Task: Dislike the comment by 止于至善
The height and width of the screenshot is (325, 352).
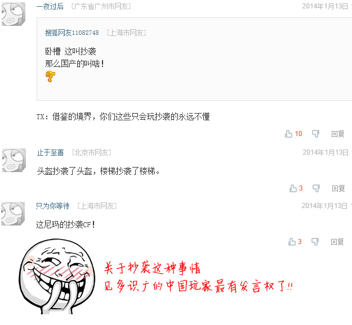Action: click(x=316, y=188)
